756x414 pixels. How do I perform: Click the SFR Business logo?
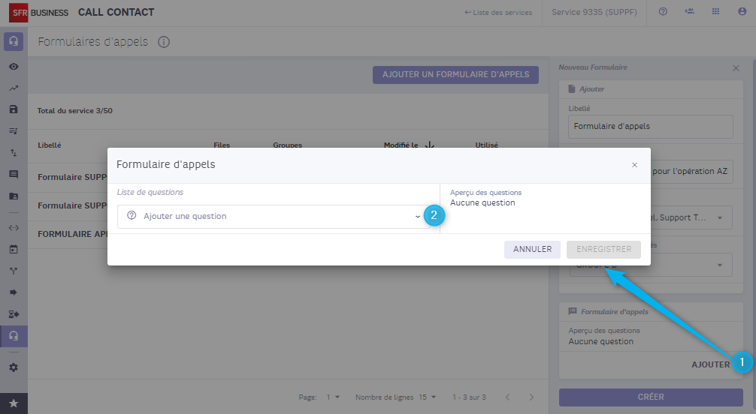(x=38, y=13)
